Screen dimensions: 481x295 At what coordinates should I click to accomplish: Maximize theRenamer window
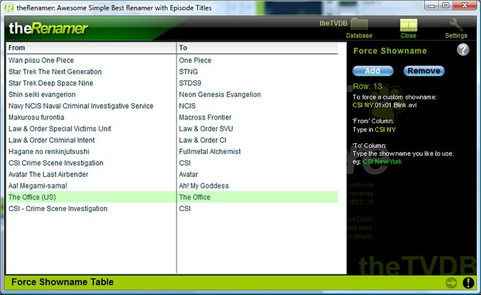pyautogui.click(x=446, y=6)
